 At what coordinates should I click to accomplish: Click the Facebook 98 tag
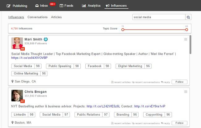(x=98, y=66)
